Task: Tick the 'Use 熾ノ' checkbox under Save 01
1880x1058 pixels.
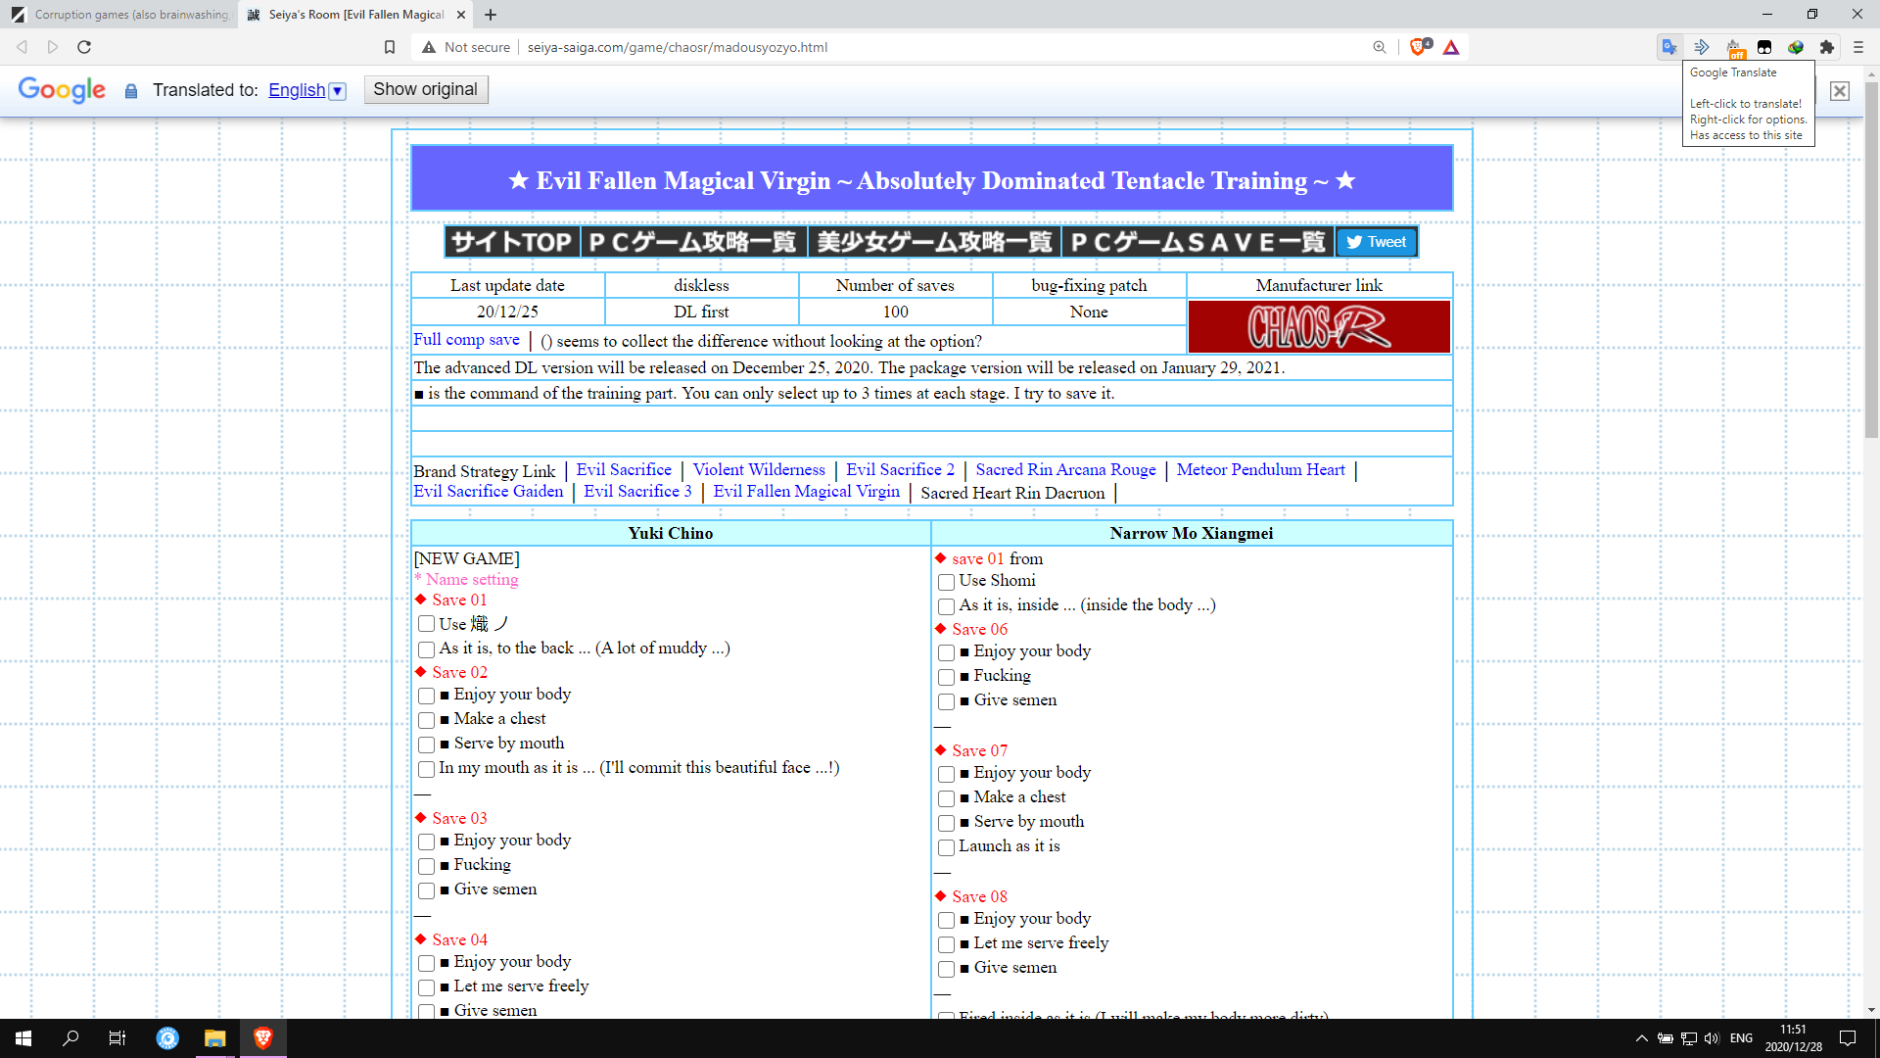Action: click(426, 624)
